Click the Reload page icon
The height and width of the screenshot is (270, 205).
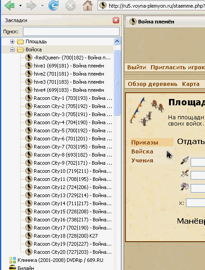pyautogui.click(x=53, y=5)
